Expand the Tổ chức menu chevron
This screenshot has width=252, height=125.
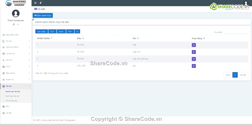[x=29, y=41]
